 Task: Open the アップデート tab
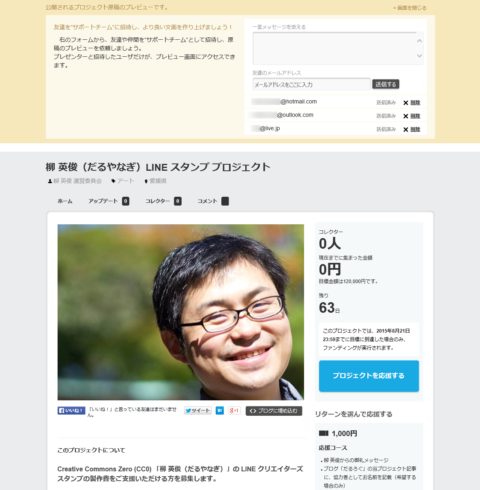click(x=109, y=201)
